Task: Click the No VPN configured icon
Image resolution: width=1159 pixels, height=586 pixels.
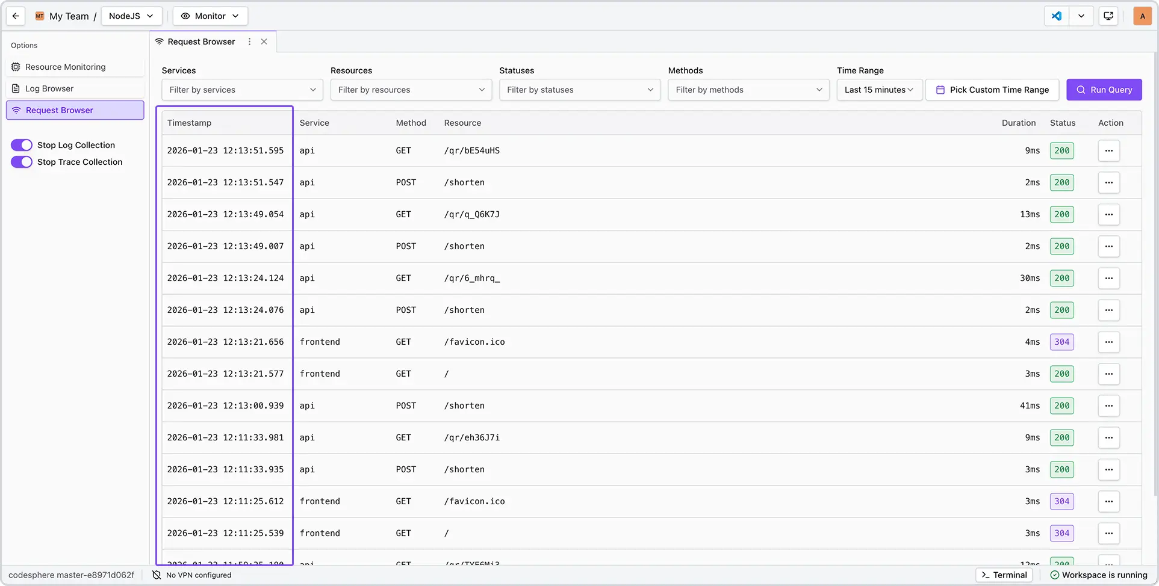Action: point(157,575)
